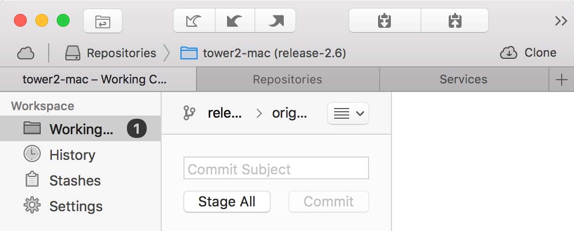
Task: Click the apply stash icon
Action: [x=455, y=21]
